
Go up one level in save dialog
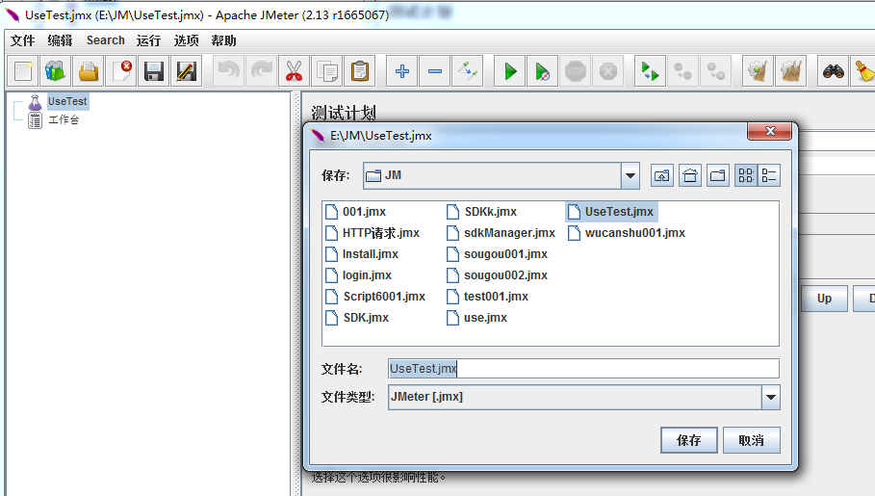point(662,176)
